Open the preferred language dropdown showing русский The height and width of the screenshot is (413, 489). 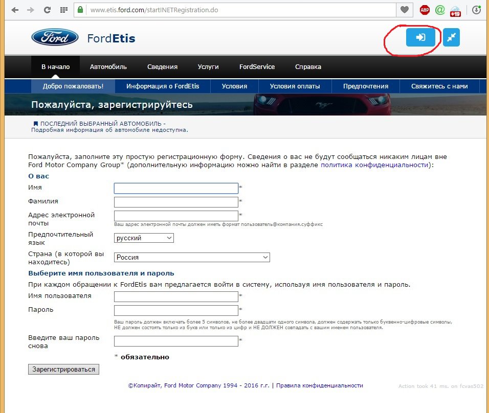(x=144, y=238)
